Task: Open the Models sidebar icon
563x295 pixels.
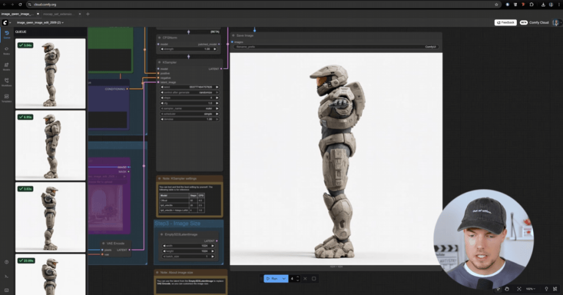Action: (7, 66)
